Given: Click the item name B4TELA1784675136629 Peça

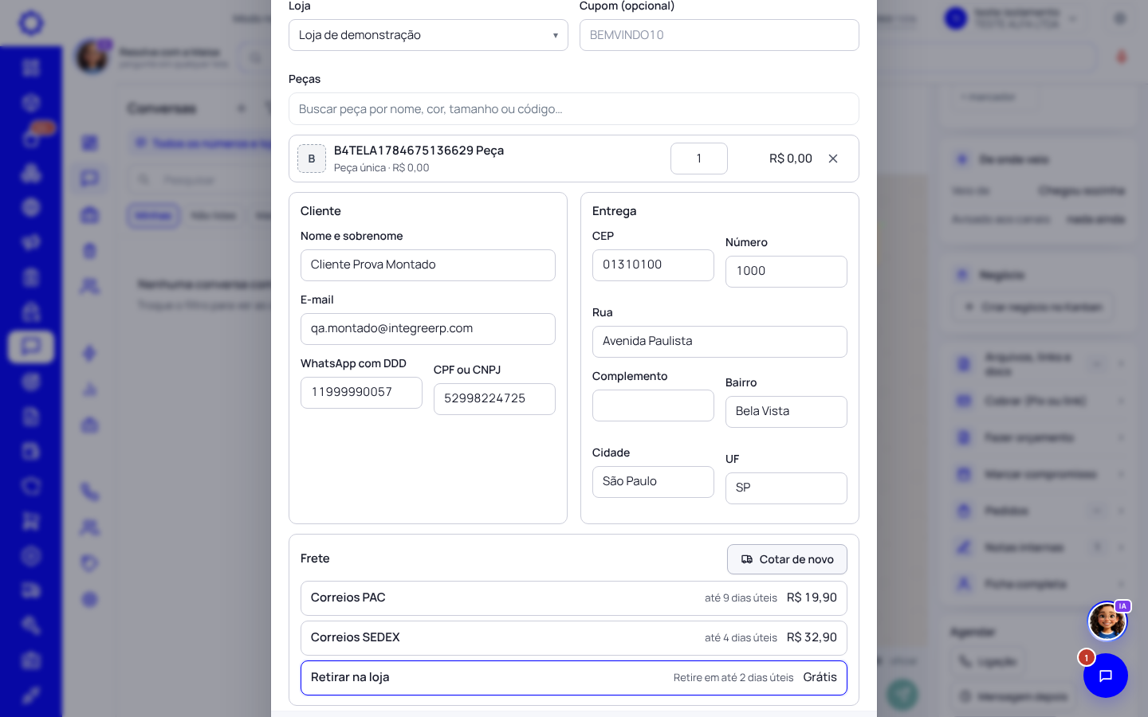Looking at the screenshot, I should click(419, 151).
